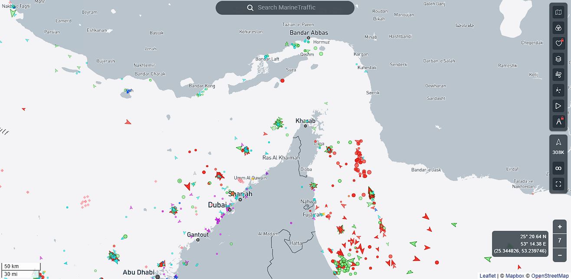Open My Fleets heart icon

click(558, 43)
